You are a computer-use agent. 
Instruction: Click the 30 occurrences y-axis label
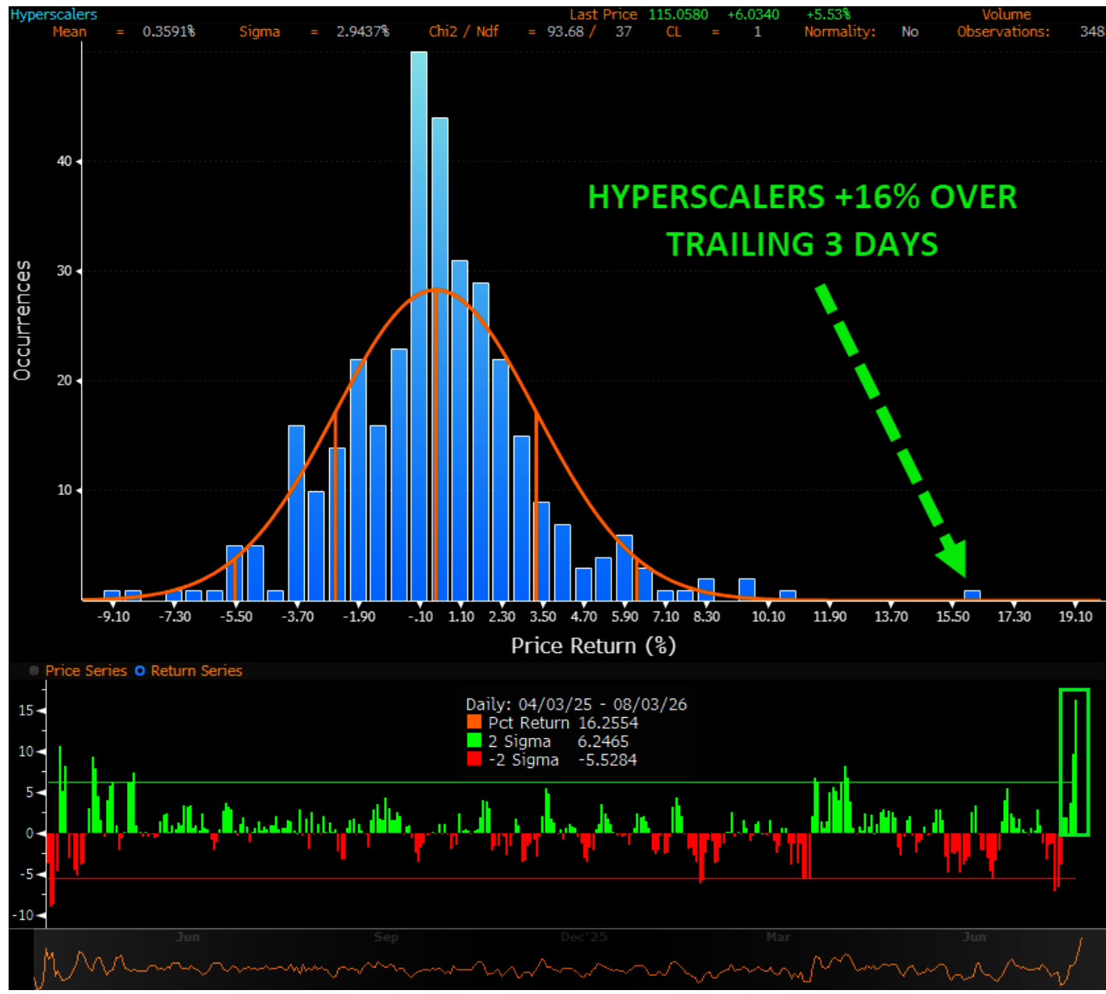(64, 271)
